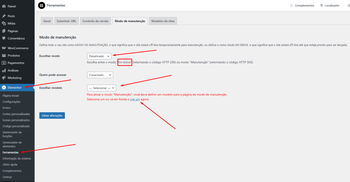Image resolution: width=350 pixels, height=182 pixels.
Task: Select Ferramentas in the Elementor submenu
Action: (x=11, y=152)
